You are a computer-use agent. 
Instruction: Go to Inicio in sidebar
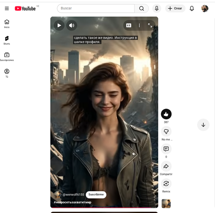(x=7, y=24)
